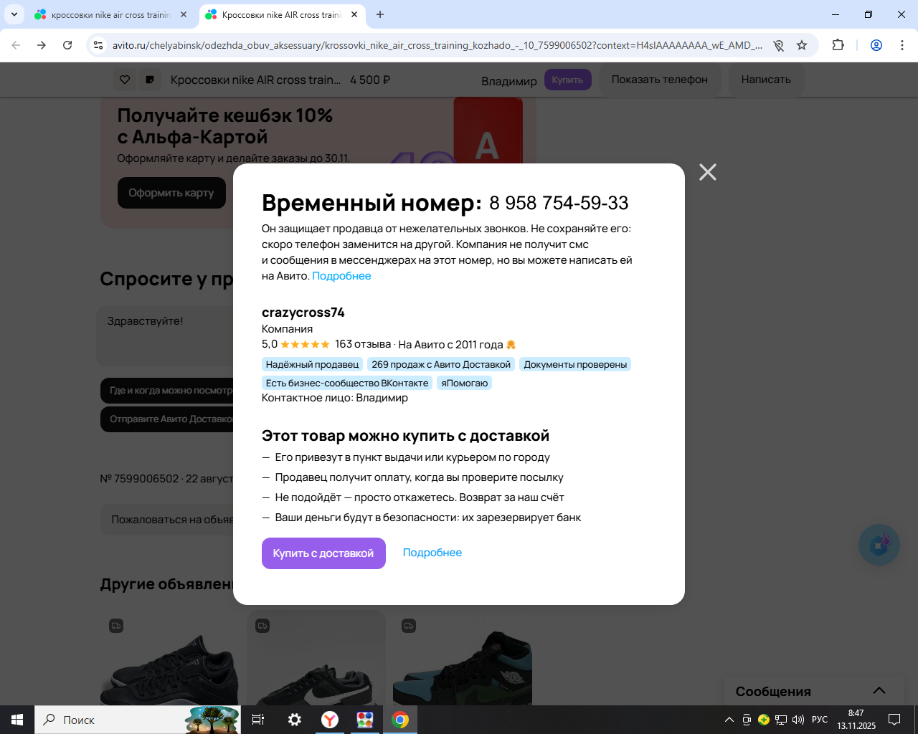
Task: Click Где и когда можно посмотреть suggestion
Action: [167, 391]
